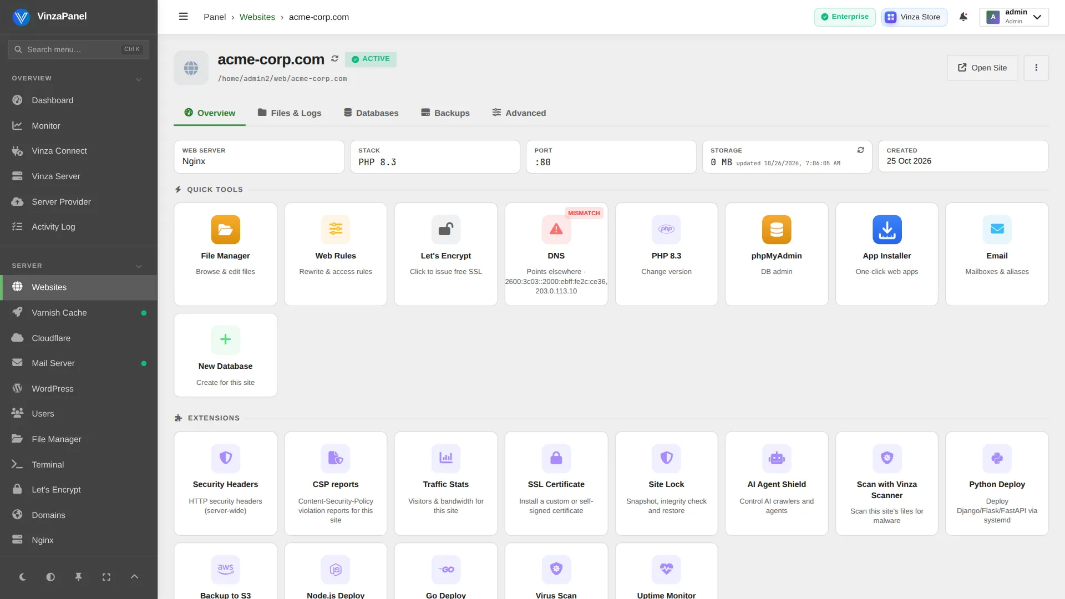Image resolution: width=1065 pixels, height=599 pixels.
Task: Open the Go Deploy icon
Action: click(x=446, y=569)
